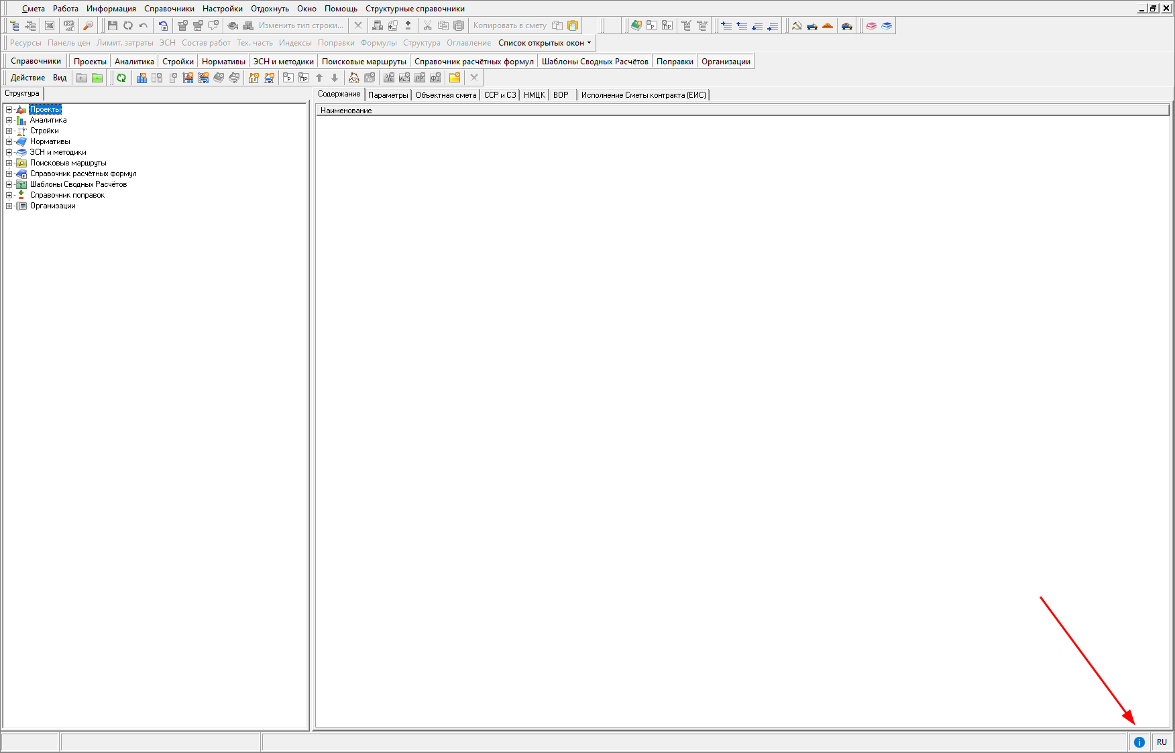Viewport: 1175px width, 753px height.
Task: Click the pink stacked books icon
Action: pos(871,25)
